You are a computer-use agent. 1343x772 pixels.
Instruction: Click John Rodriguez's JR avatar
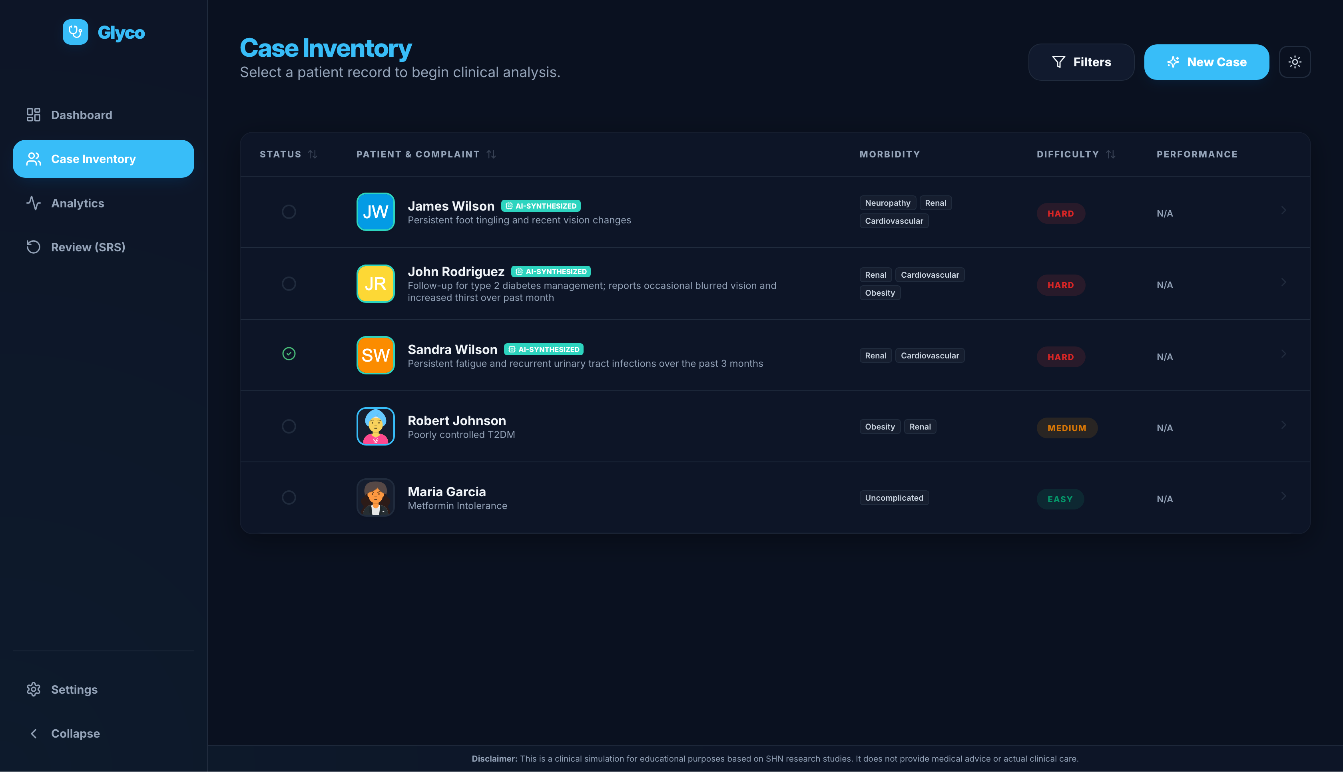[x=375, y=284]
